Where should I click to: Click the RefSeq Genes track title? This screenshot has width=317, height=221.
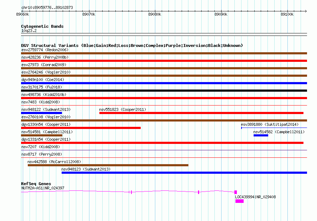(x=36, y=184)
